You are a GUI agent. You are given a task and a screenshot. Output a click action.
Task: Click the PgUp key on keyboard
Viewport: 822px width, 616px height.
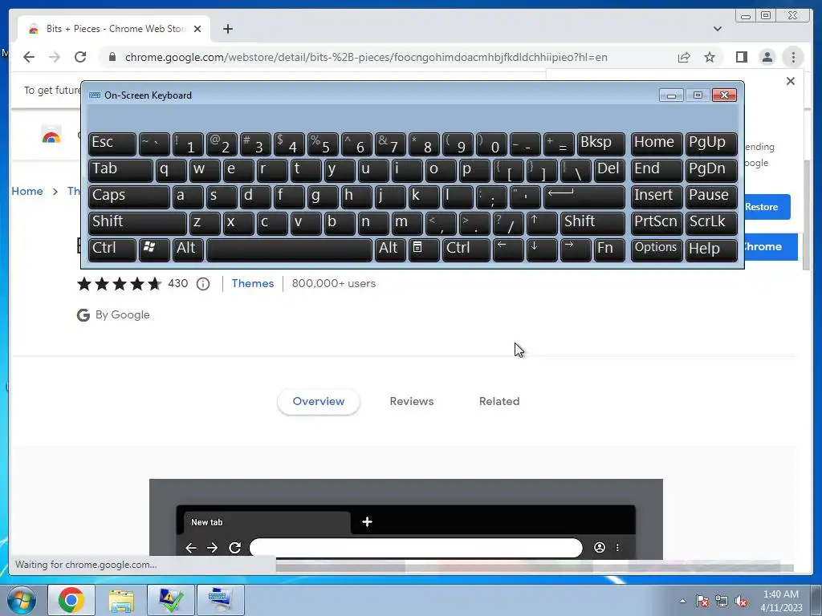tap(711, 144)
